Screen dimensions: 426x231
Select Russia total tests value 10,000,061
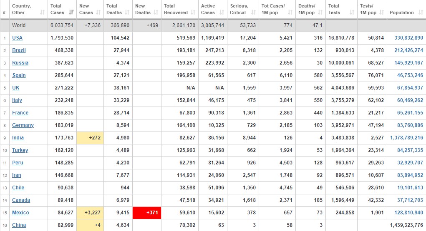point(341,63)
